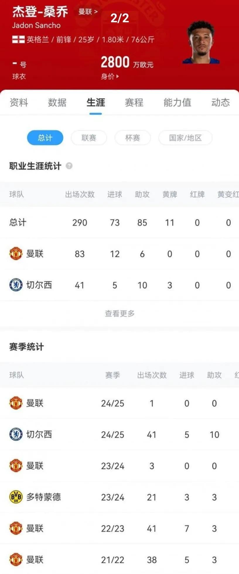Open the 能力值 tab
Viewport: 239px width, 574px height.
click(x=177, y=102)
